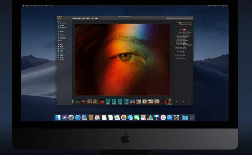Viewport: 252px width, 155px height.
Task: Filter by the orange Home tag
Action: coord(60,46)
